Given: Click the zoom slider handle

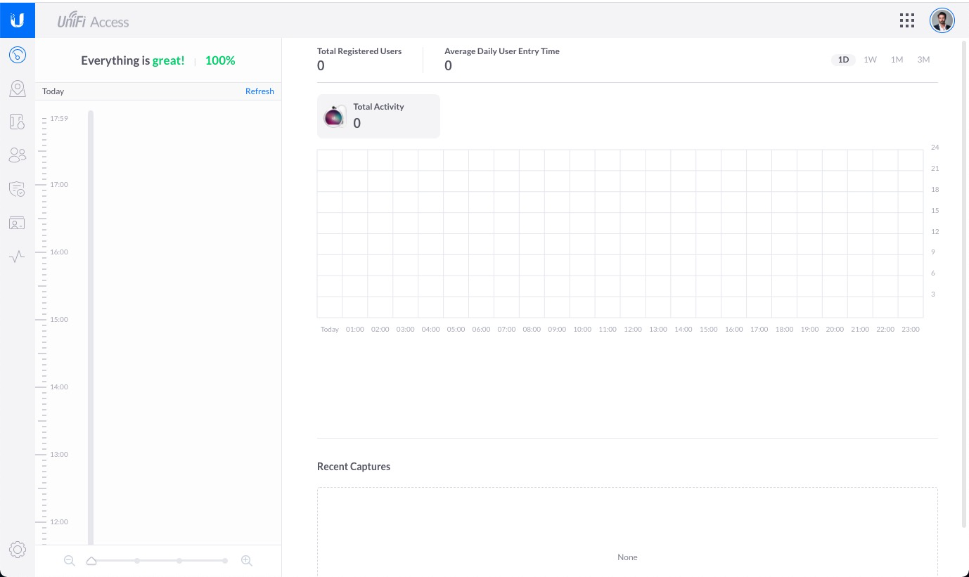Looking at the screenshot, I should point(91,560).
